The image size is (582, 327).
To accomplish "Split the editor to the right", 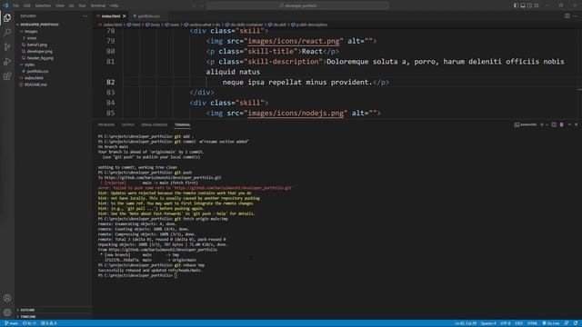I will [x=567, y=16].
